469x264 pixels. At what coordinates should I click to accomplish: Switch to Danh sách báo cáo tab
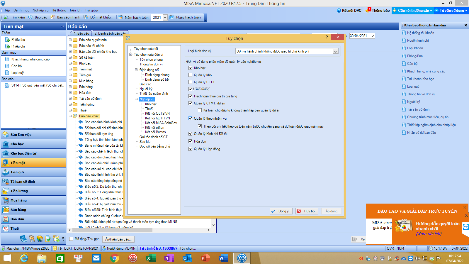click(x=110, y=33)
